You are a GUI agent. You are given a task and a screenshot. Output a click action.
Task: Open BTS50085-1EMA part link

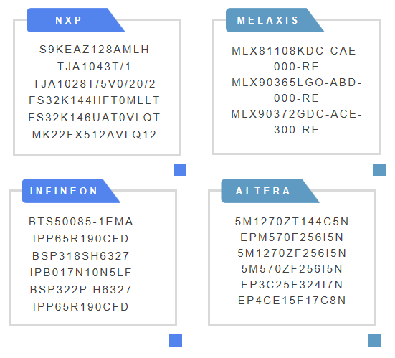[x=80, y=222]
